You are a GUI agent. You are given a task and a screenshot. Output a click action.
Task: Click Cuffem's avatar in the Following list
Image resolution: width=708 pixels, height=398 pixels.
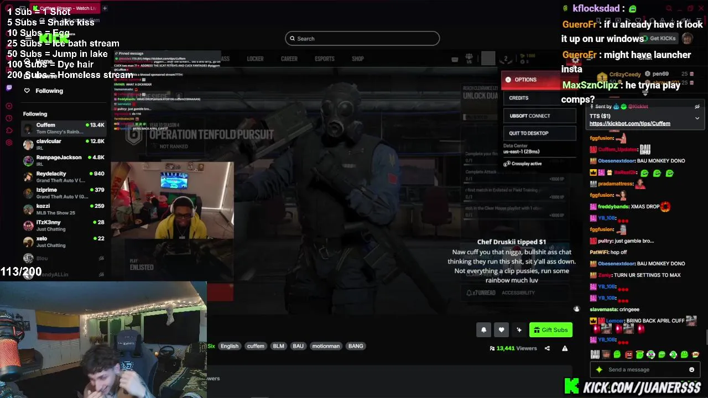[28, 128]
